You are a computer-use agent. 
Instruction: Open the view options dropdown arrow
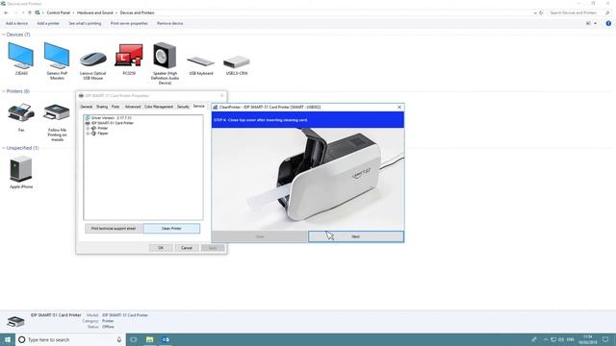pyautogui.click(x=595, y=23)
